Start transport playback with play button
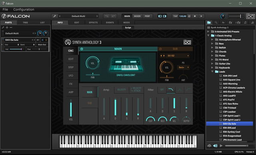 201,16
